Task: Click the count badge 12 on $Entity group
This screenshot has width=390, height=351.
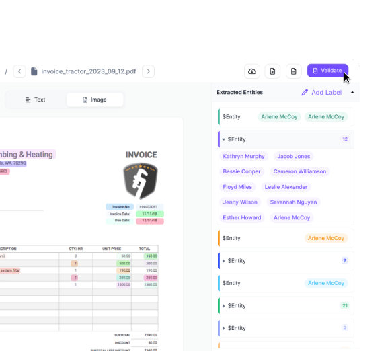Action: pos(345,139)
